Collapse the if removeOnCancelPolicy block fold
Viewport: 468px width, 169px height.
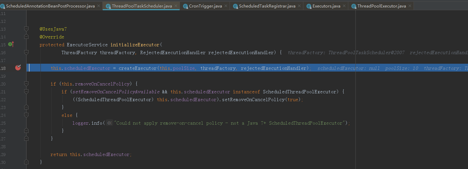click(x=26, y=84)
